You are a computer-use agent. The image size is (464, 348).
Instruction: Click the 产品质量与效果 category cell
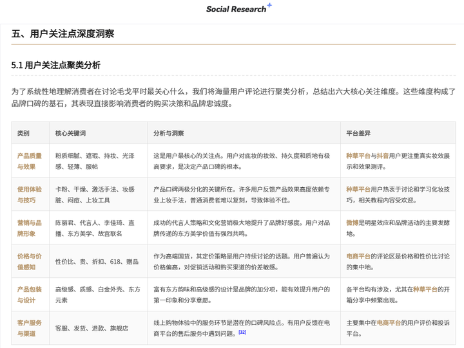point(30,161)
